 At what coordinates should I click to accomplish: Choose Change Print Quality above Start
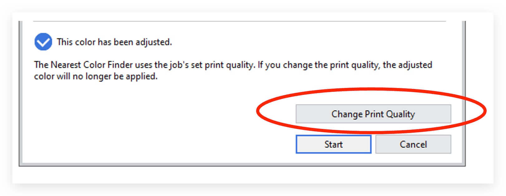tap(373, 114)
